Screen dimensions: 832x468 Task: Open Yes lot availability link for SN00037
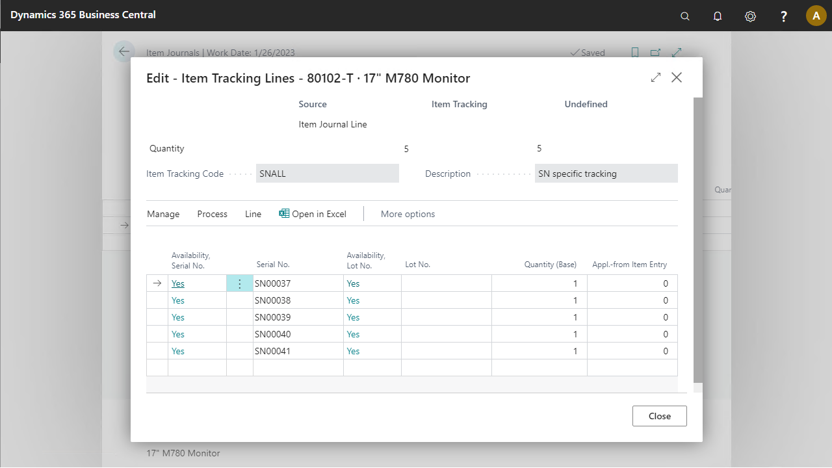353,283
